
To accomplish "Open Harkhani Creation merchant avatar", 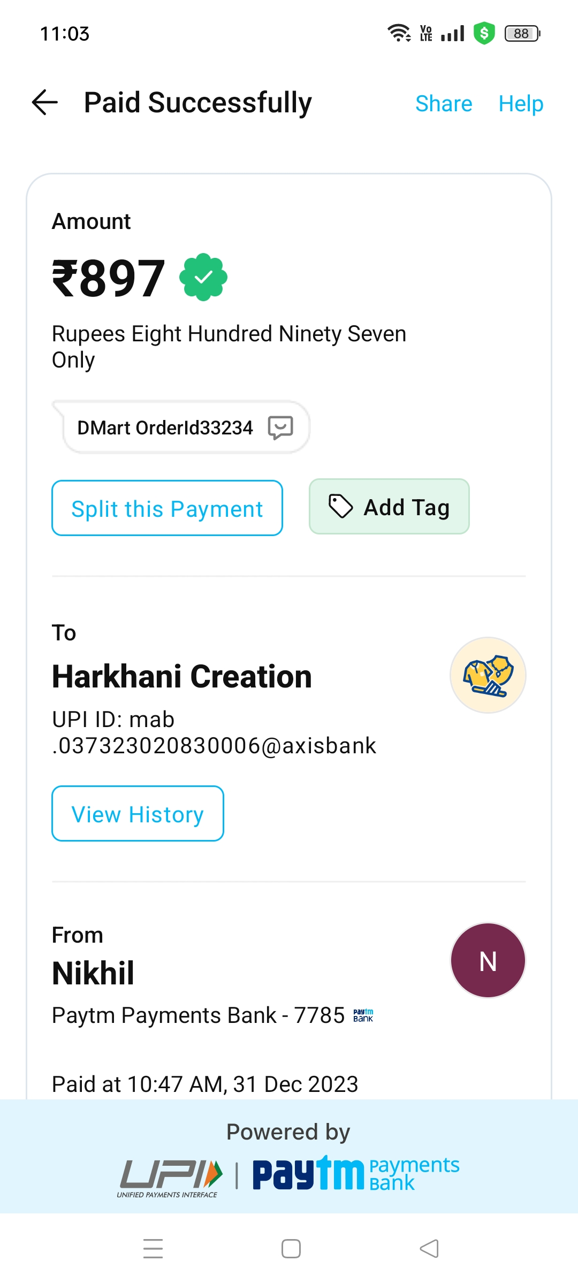I will pyautogui.click(x=488, y=675).
